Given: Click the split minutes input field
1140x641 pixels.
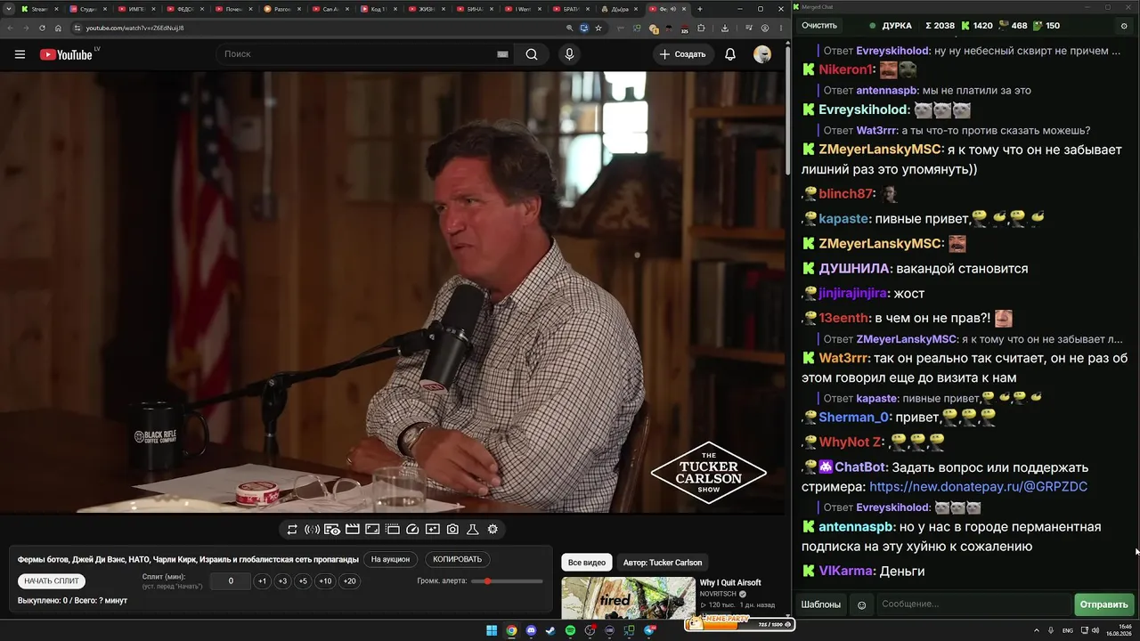Looking at the screenshot, I should (231, 581).
